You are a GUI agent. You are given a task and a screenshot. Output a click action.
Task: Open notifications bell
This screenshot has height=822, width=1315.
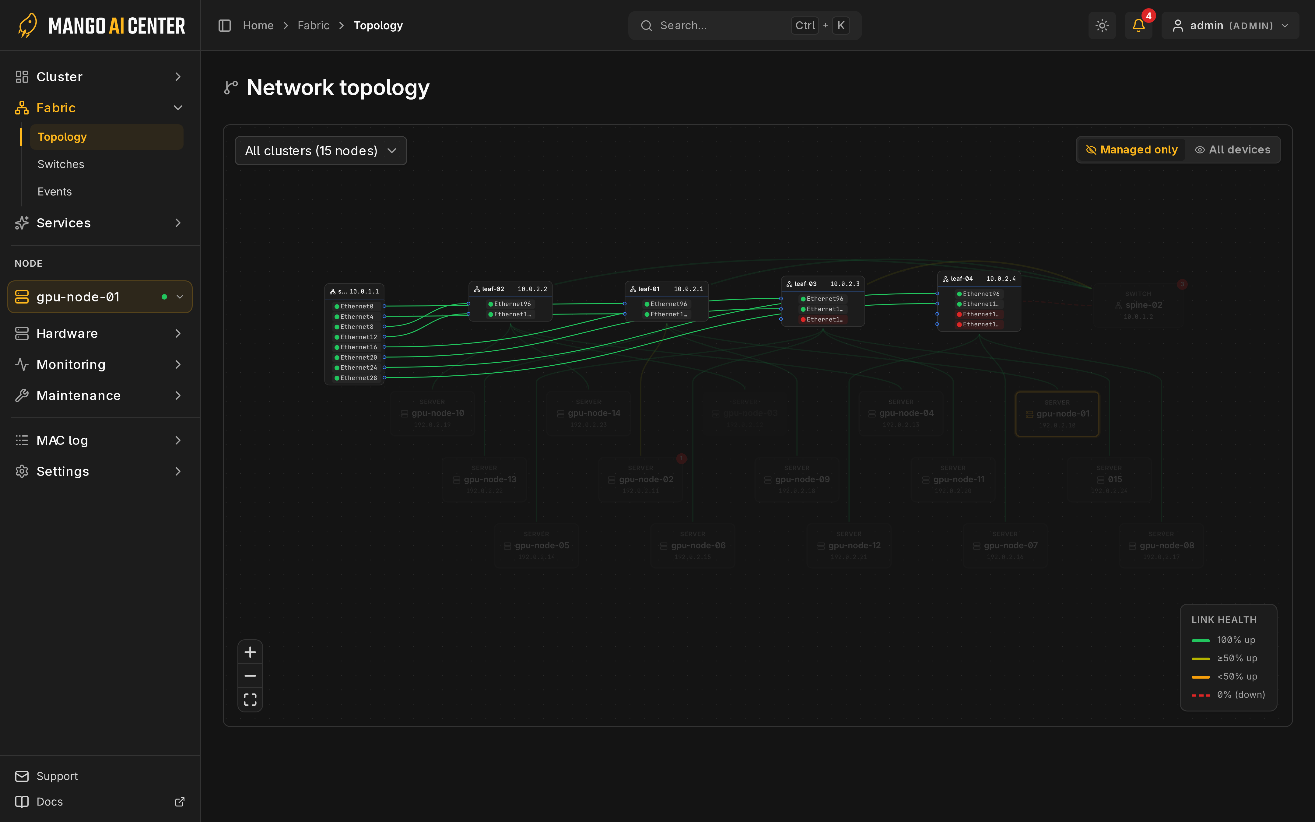tap(1138, 26)
